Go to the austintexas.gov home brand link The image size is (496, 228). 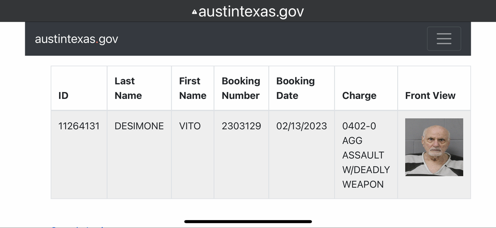tap(76, 39)
